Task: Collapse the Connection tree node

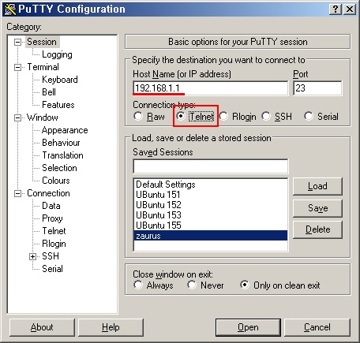Action: click(x=17, y=193)
